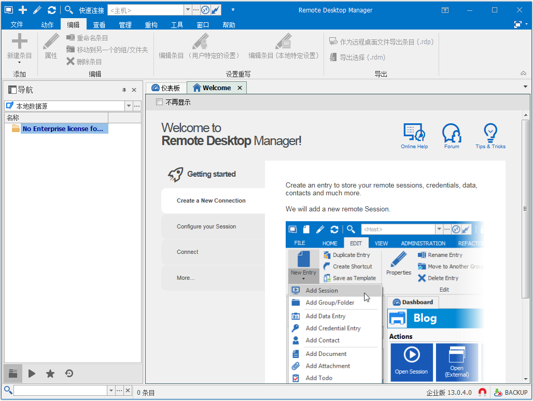
Task: Click the play sessions icon in navigation footer
Action: 32,374
